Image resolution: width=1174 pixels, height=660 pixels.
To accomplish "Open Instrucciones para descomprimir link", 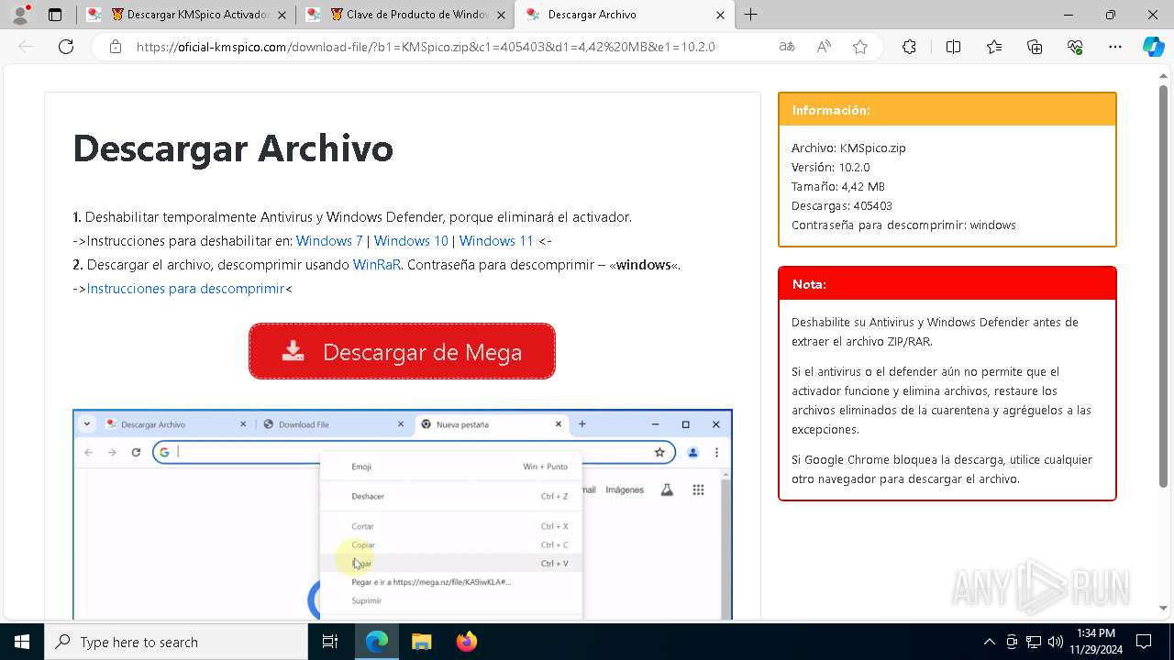I will [185, 289].
